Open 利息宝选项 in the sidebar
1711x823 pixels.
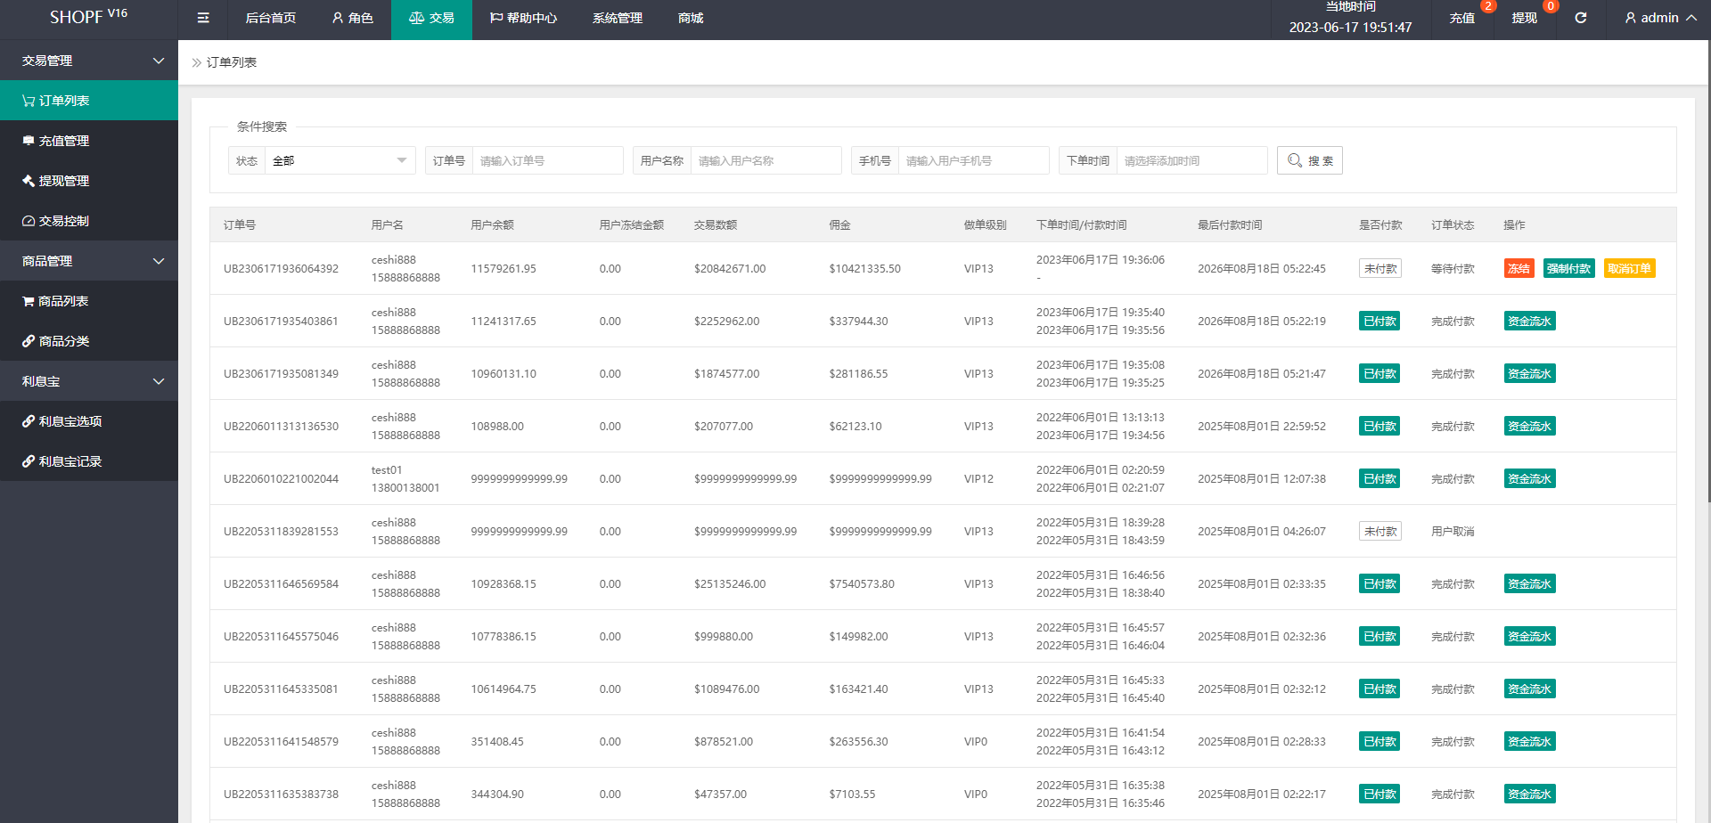tap(89, 421)
